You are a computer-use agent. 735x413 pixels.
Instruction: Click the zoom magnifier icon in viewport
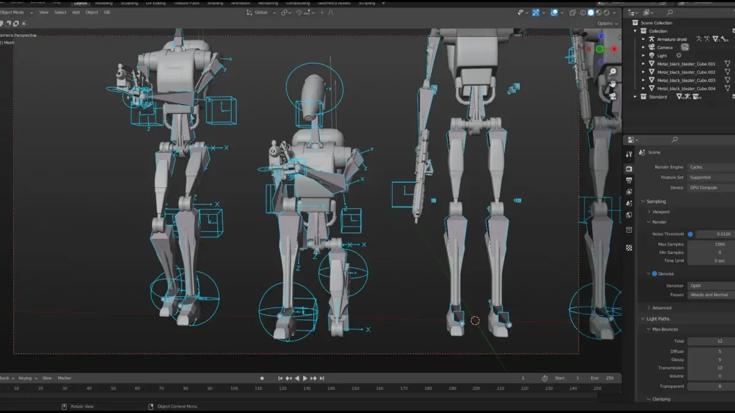point(612,72)
